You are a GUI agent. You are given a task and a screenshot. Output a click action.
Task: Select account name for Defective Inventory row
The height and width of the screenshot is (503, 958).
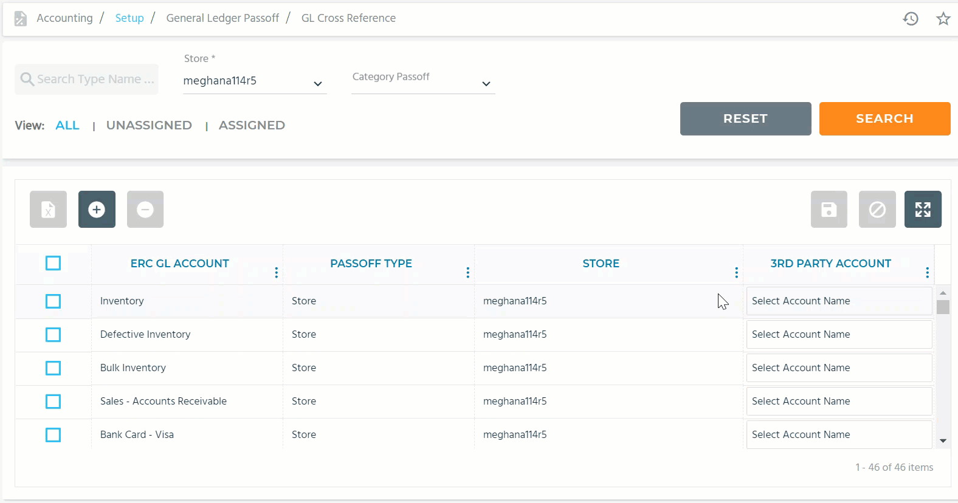point(839,335)
